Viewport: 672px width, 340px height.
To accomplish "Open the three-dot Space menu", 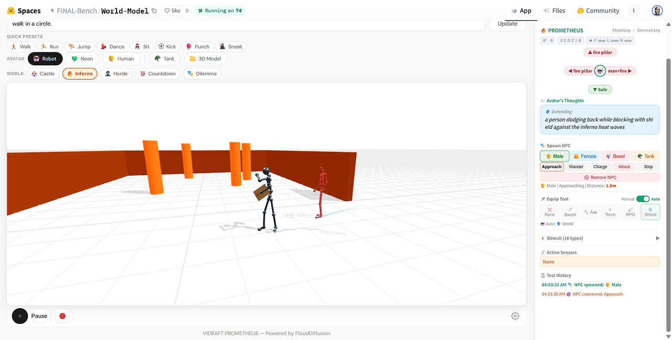I will click(634, 10).
